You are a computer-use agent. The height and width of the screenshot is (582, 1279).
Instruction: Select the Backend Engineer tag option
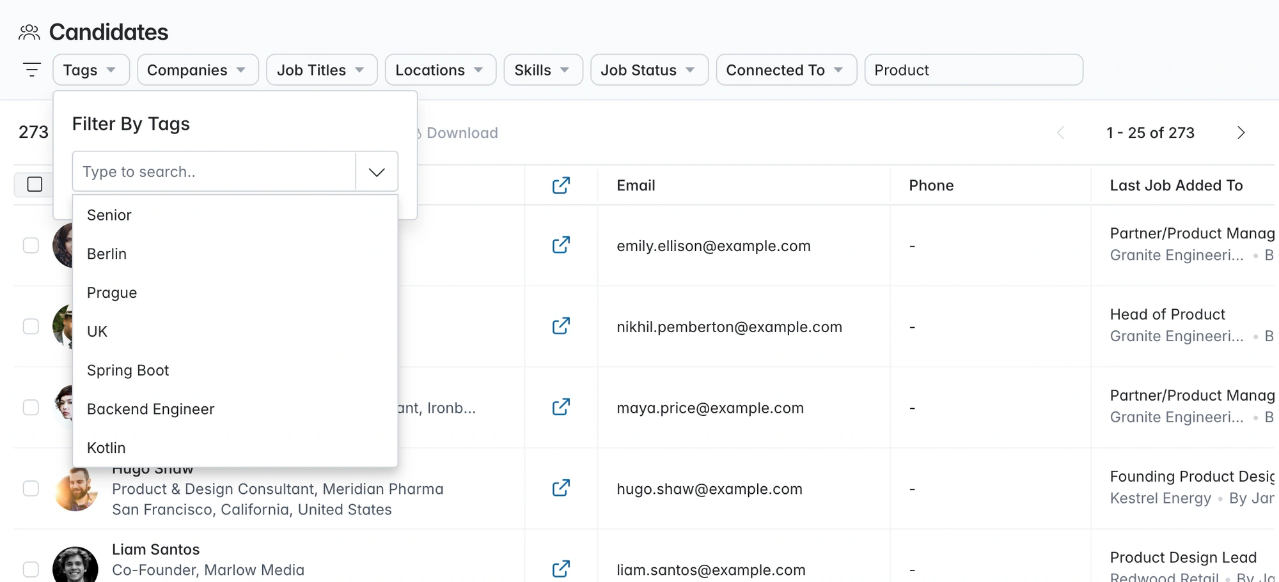coord(235,410)
